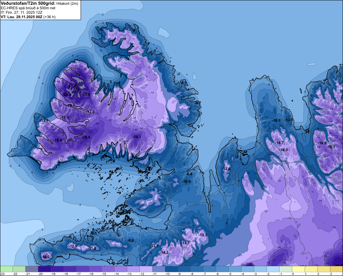Click the -10.5 temperature value
The height and width of the screenshot is (276, 343).
point(289,120)
